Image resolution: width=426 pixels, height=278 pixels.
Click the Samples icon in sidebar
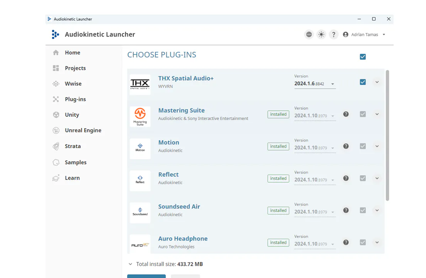click(56, 162)
